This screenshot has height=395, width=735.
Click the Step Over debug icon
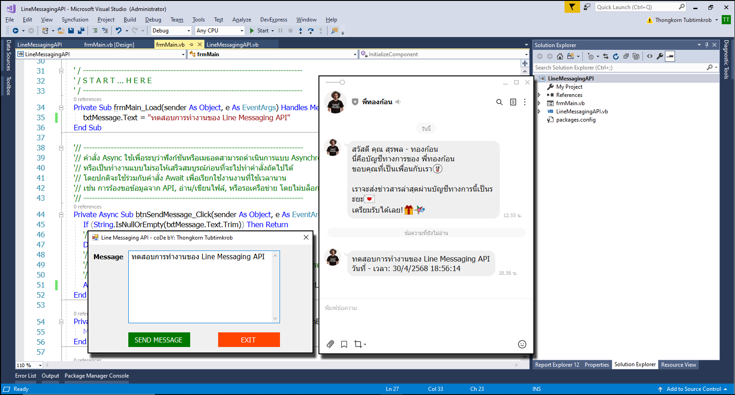[311, 31]
